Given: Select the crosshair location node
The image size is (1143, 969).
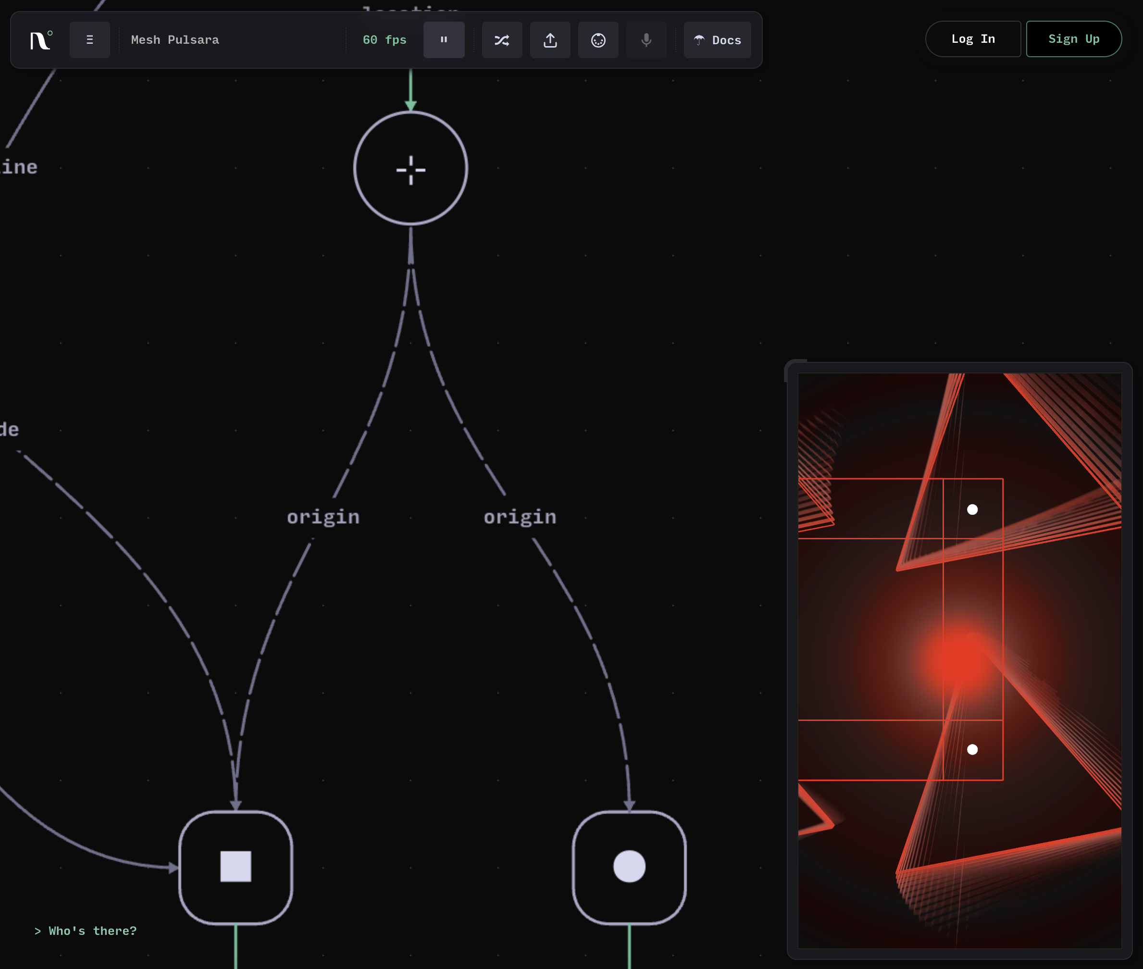Looking at the screenshot, I should click(410, 169).
